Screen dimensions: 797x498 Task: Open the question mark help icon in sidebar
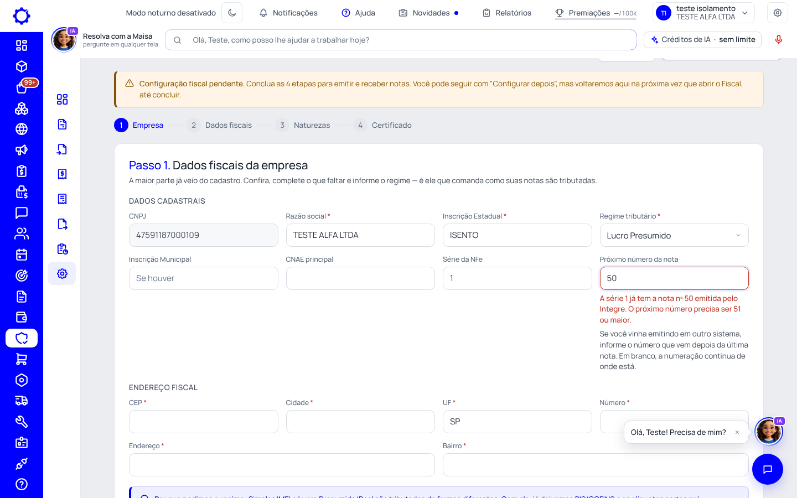[x=22, y=484]
